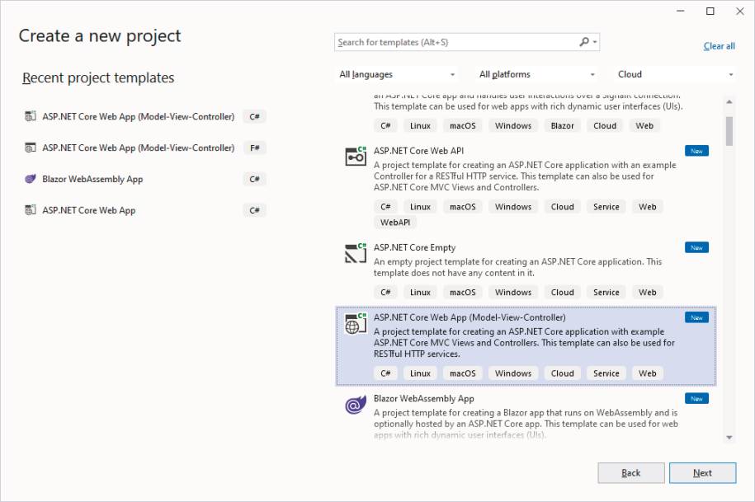Screen dimensions: 755x502
Task: Click the New badge on ASP.NET Core Empty
Action: pyautogui.click(x=696, y=247)
